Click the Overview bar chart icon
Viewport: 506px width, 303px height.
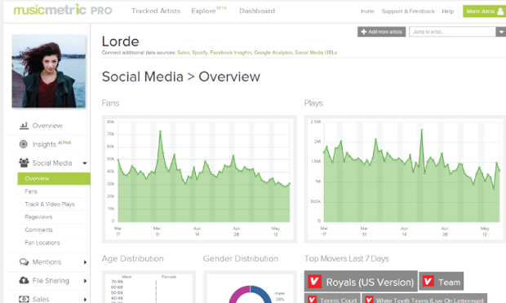pos(24,125)
